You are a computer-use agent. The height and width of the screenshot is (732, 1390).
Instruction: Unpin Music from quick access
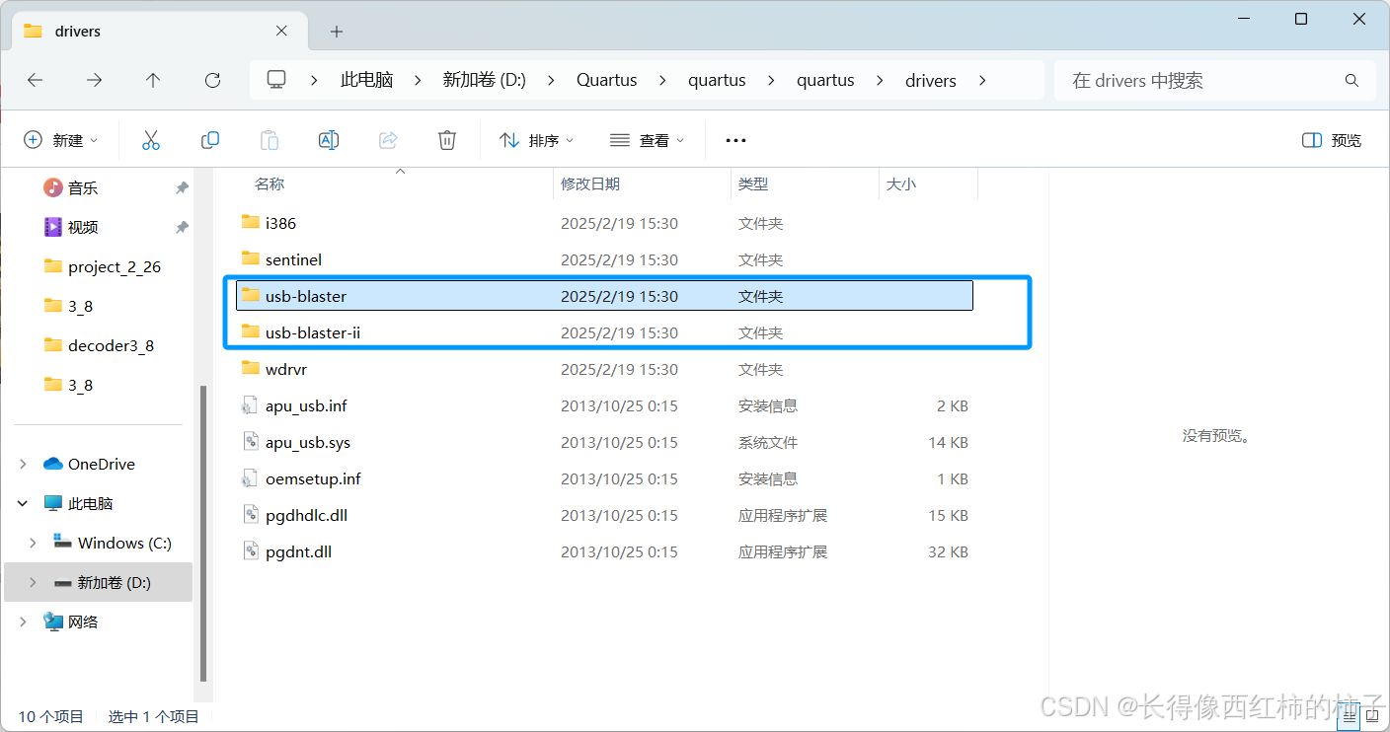click(182, 187)
